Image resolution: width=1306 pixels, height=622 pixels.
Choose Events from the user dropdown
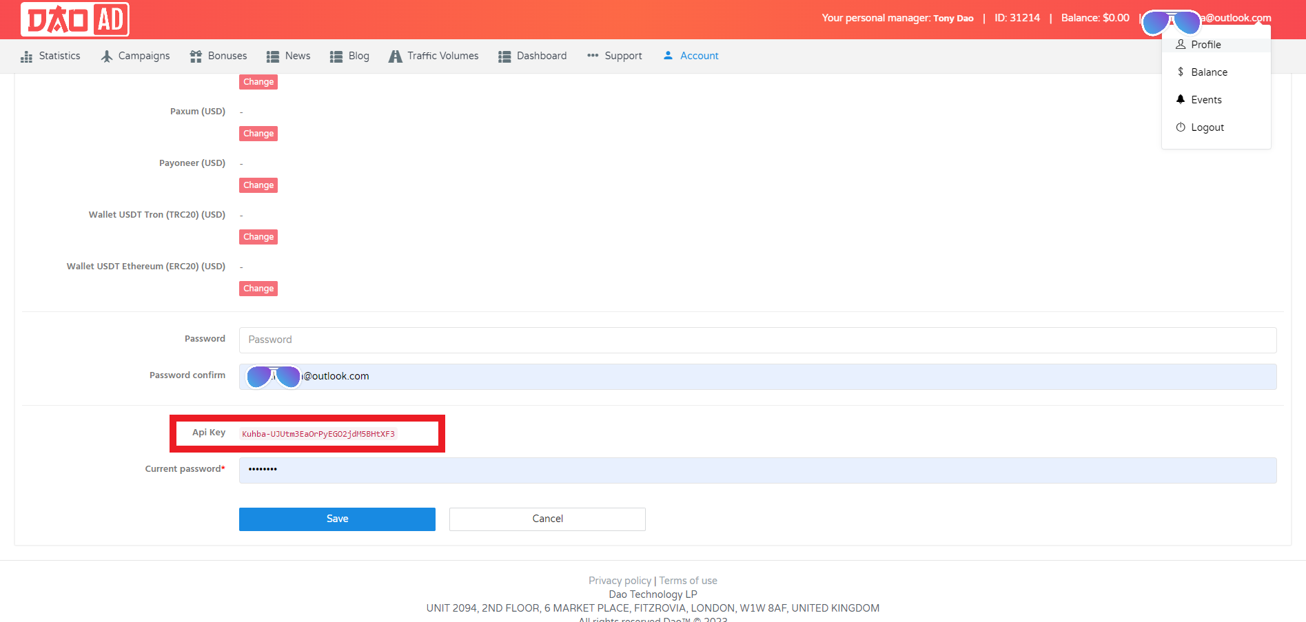(1206, 100)
